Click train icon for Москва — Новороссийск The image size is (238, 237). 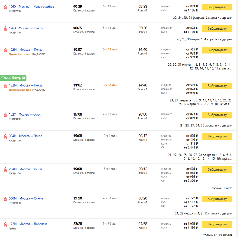(5, 7)
